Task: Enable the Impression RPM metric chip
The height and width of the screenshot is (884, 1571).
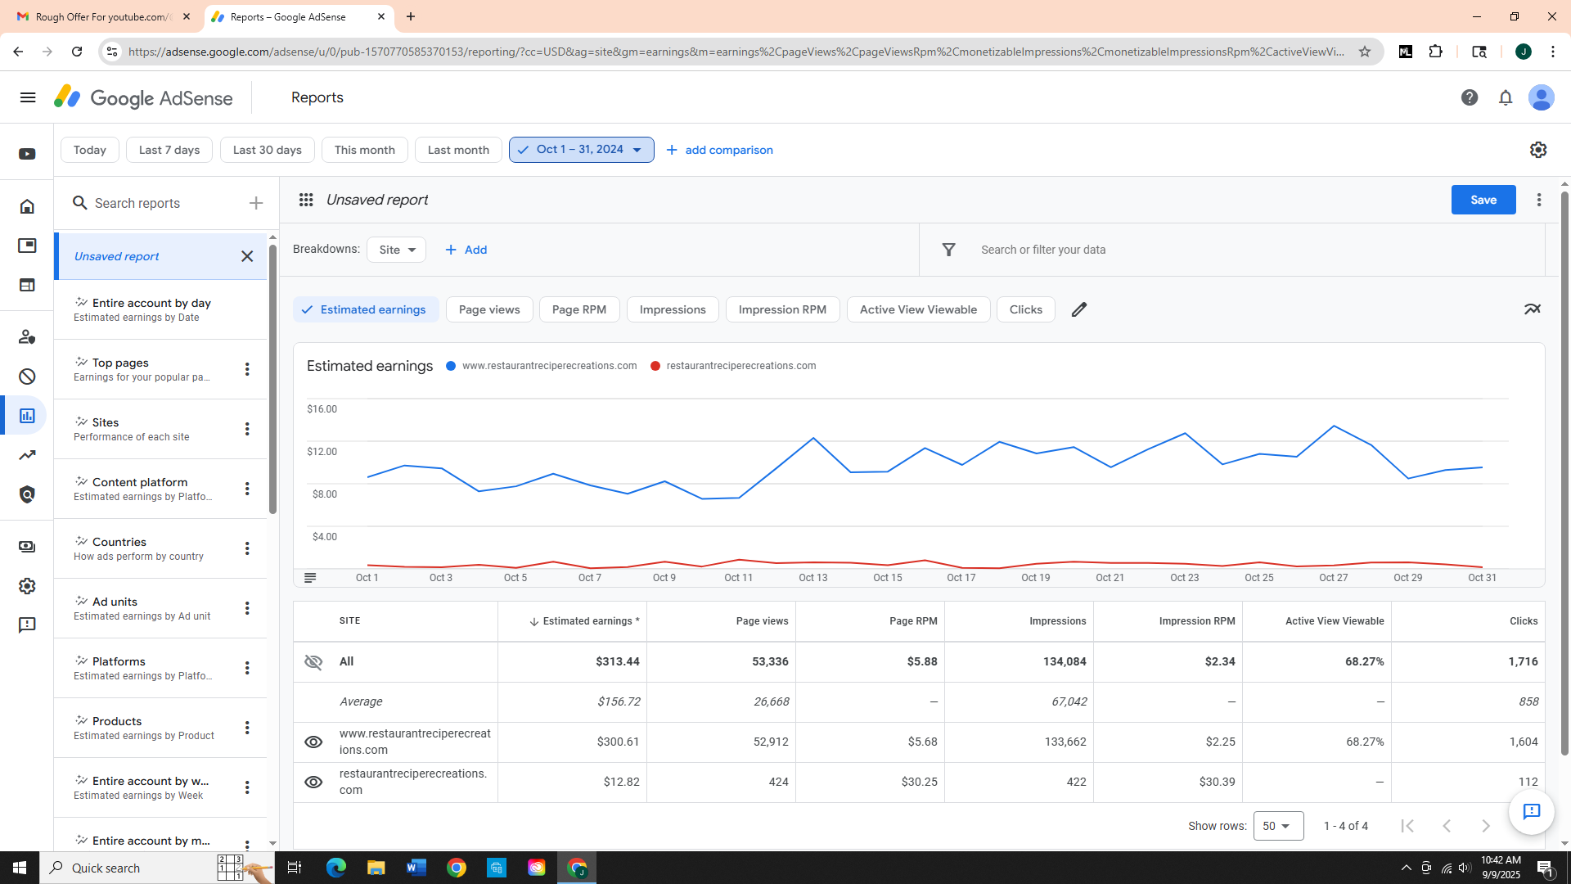Action: coord(782,309)
